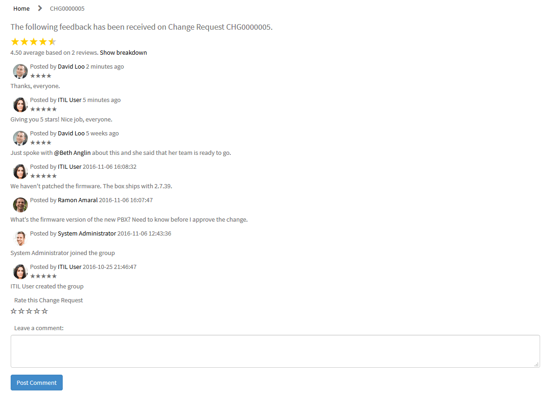Click the Post Comment button

tap(37, 383)
